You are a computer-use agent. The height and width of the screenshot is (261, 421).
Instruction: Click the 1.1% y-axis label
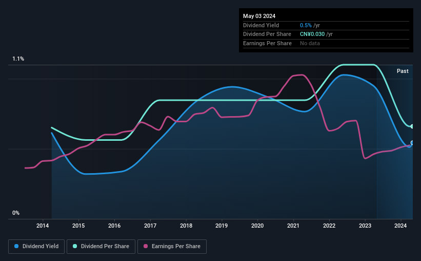18,59
